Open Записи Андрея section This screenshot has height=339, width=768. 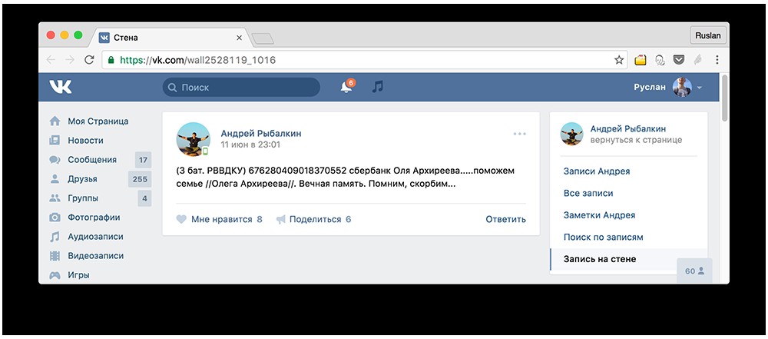[597, 171]
